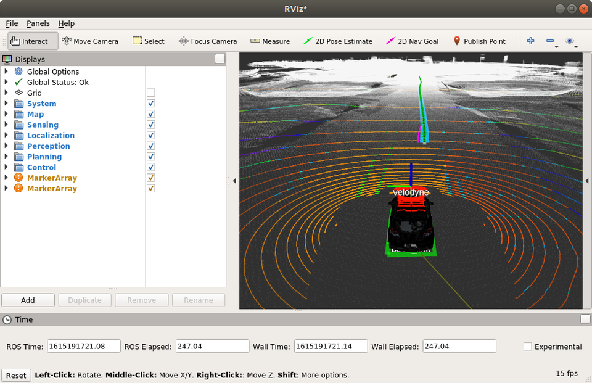Choose the Select tool

(149, 41)
